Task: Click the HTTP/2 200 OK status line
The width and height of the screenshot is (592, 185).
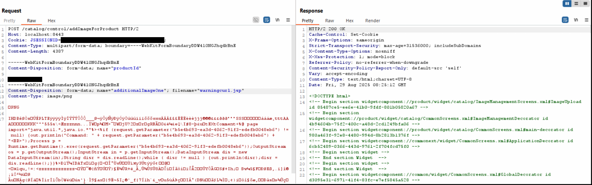Action: click(x=327, y=29)
